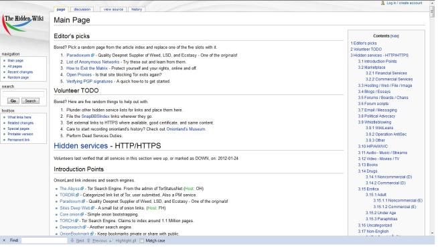The image size is (438, 247).
Task: Open the TORCH search engine link
Action: 67,221
